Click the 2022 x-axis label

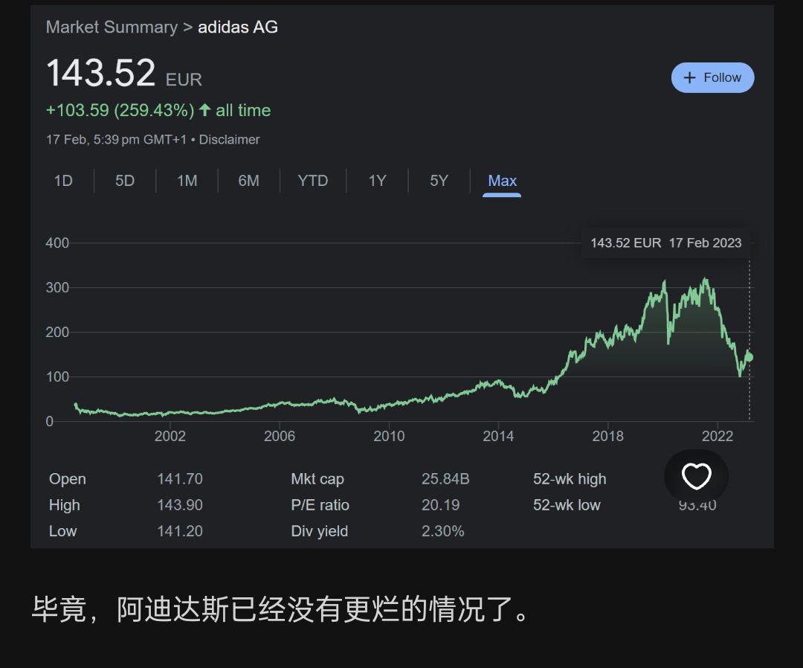pos(717,436)
